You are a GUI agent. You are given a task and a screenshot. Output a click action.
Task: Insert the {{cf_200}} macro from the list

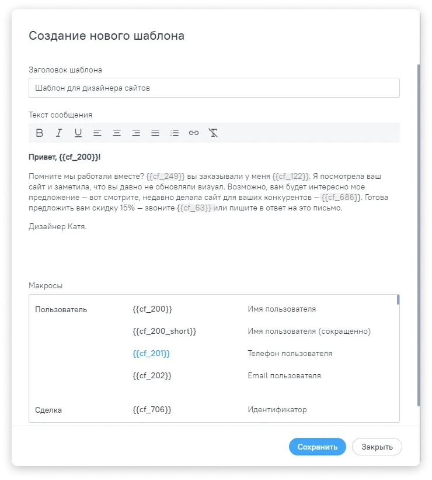[152, 309]
